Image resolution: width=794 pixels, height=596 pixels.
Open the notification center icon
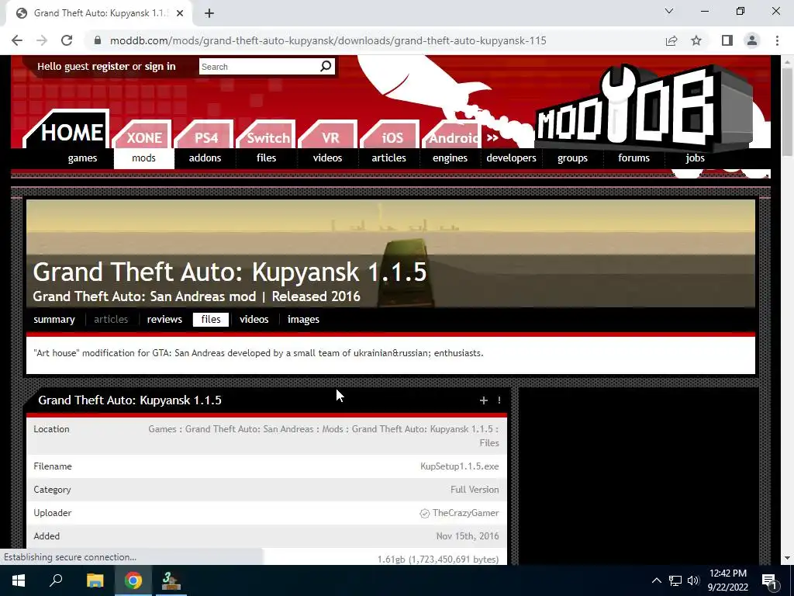tap(768, 580)
